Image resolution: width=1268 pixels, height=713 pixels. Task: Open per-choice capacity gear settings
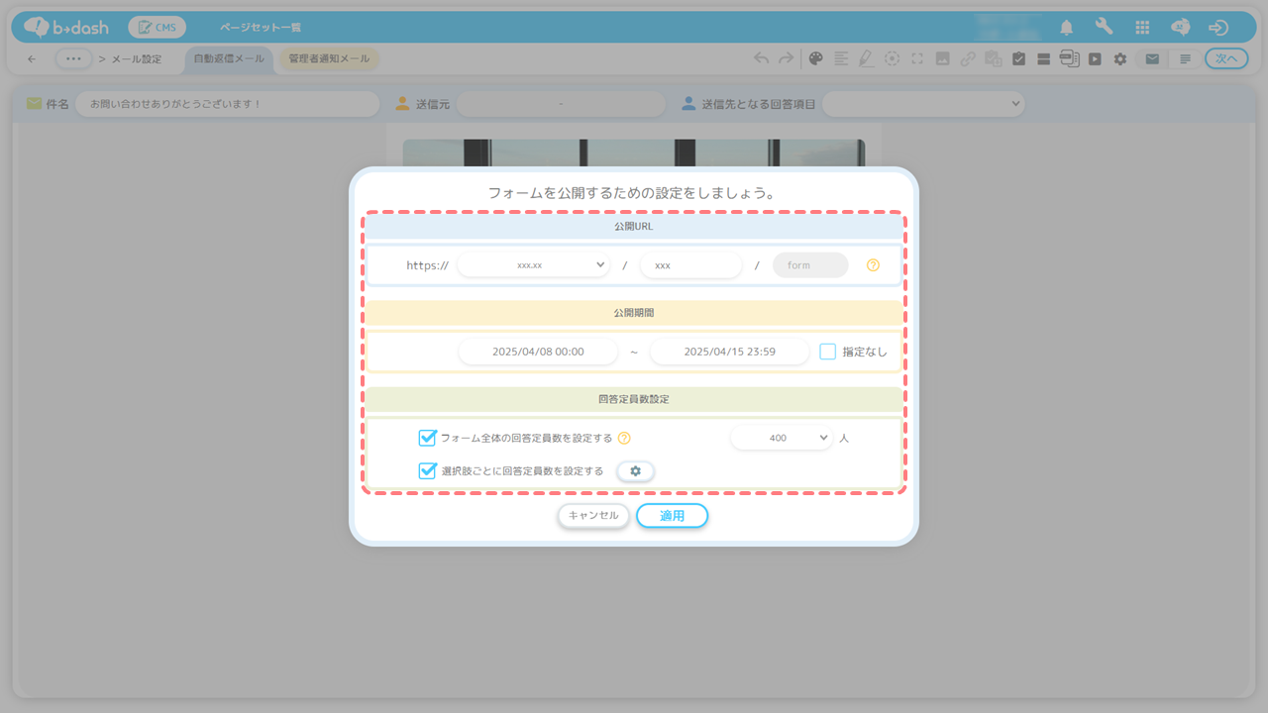635,471
